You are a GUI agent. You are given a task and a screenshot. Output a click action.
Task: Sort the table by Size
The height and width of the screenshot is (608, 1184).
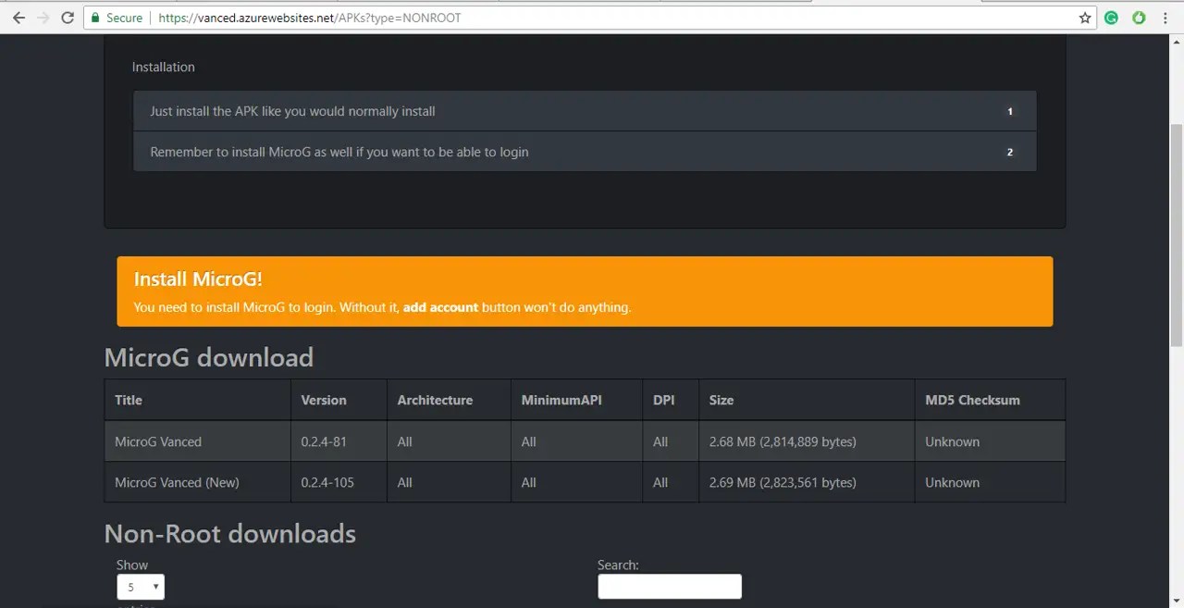(x=721, y=400)
